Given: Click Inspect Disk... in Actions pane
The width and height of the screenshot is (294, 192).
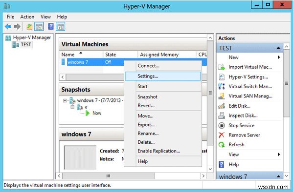Looking at the screenshot, I should tap(243, 115).
